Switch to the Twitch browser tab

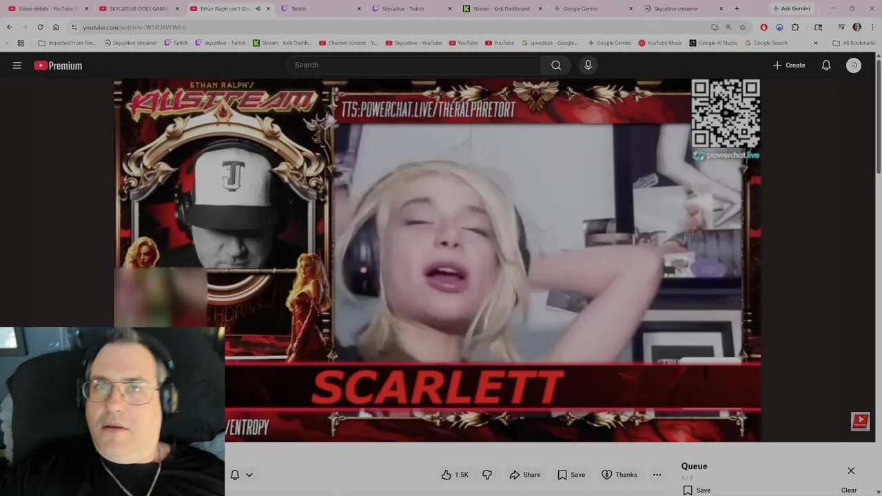[x=321, y=9]
